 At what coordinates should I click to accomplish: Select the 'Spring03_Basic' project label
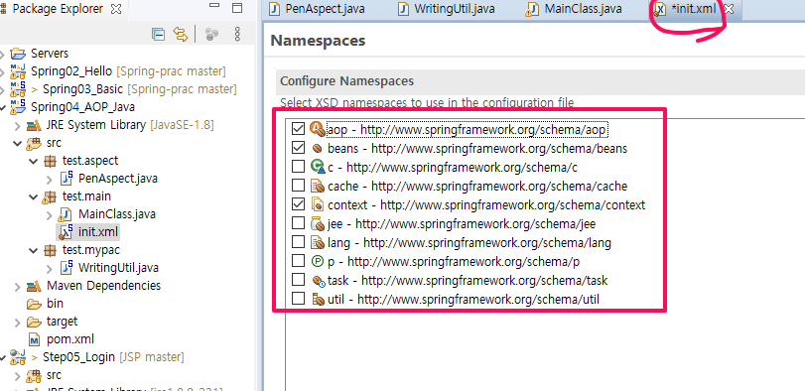coord(82,88)
